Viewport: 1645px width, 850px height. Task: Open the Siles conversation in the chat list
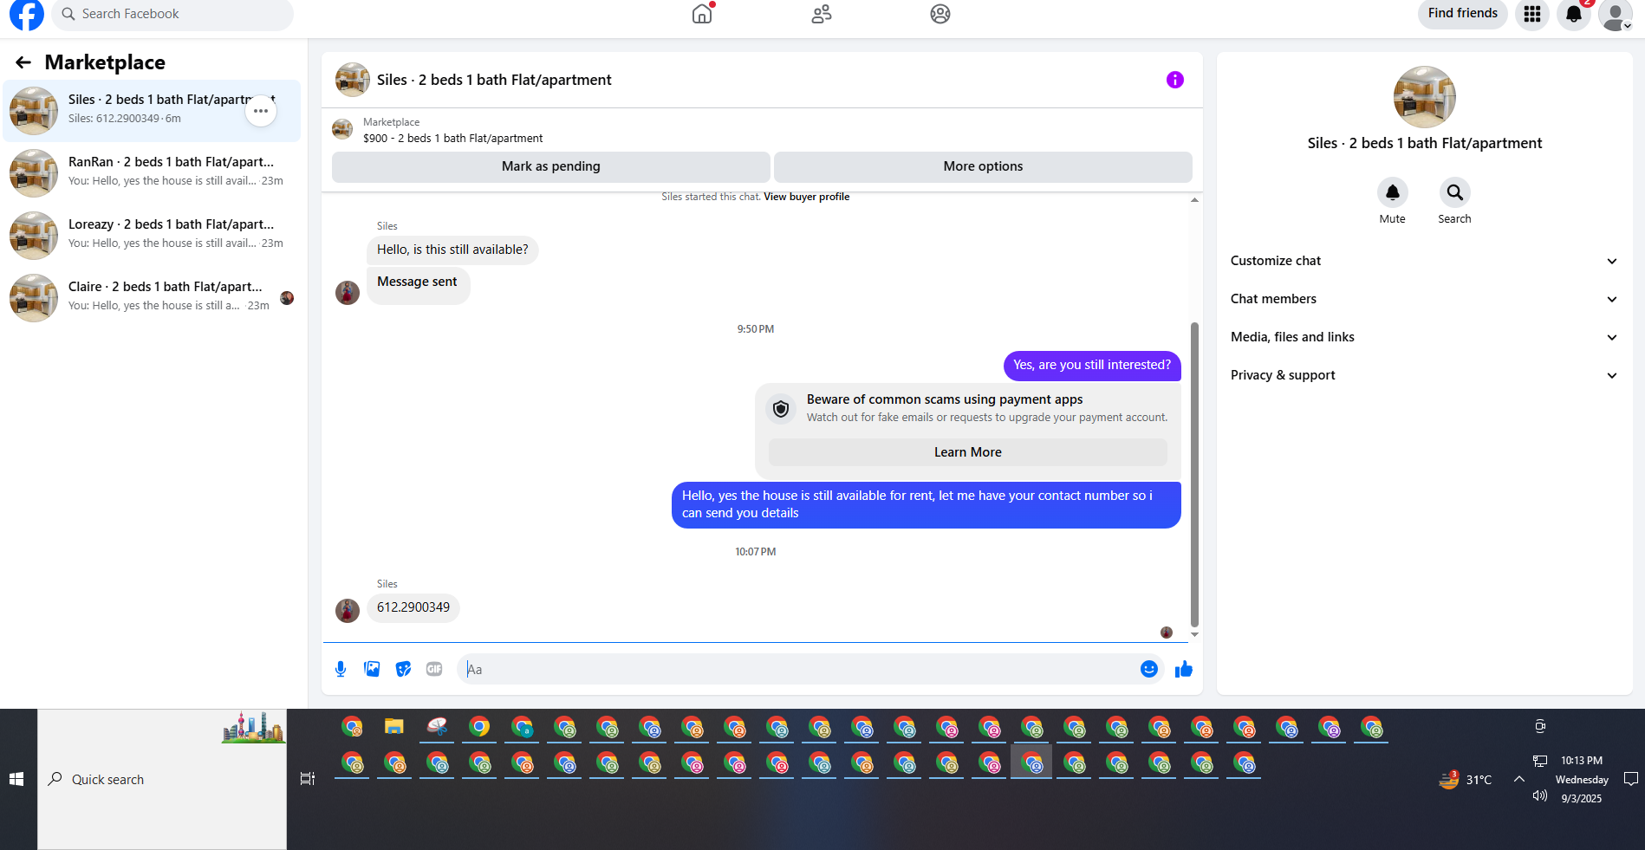pos(152,111)
